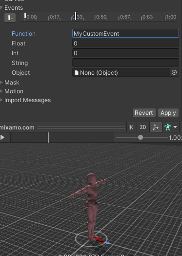Click the mixamo.com preview title
The width and height of the screenshot is (182, 256).
tap(17, 128)
